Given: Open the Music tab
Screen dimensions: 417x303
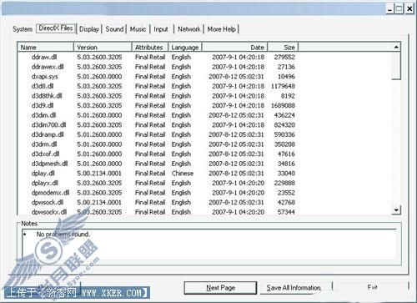Looking at the screenshot, I should 138,29.
